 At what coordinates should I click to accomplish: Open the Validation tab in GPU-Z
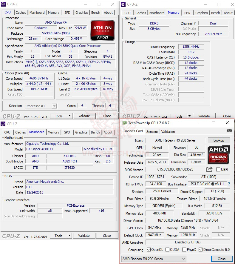pos(168,132)
